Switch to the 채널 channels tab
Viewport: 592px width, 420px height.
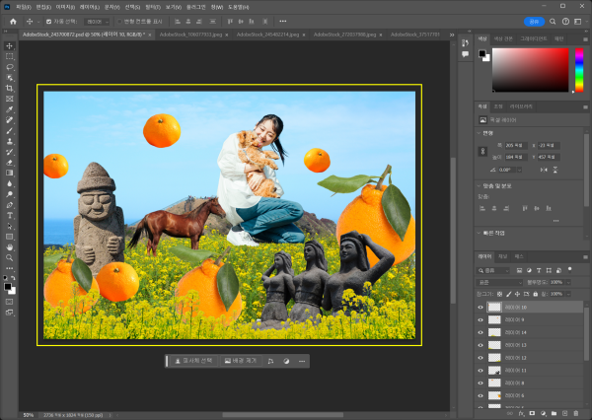tap(502, 256)
